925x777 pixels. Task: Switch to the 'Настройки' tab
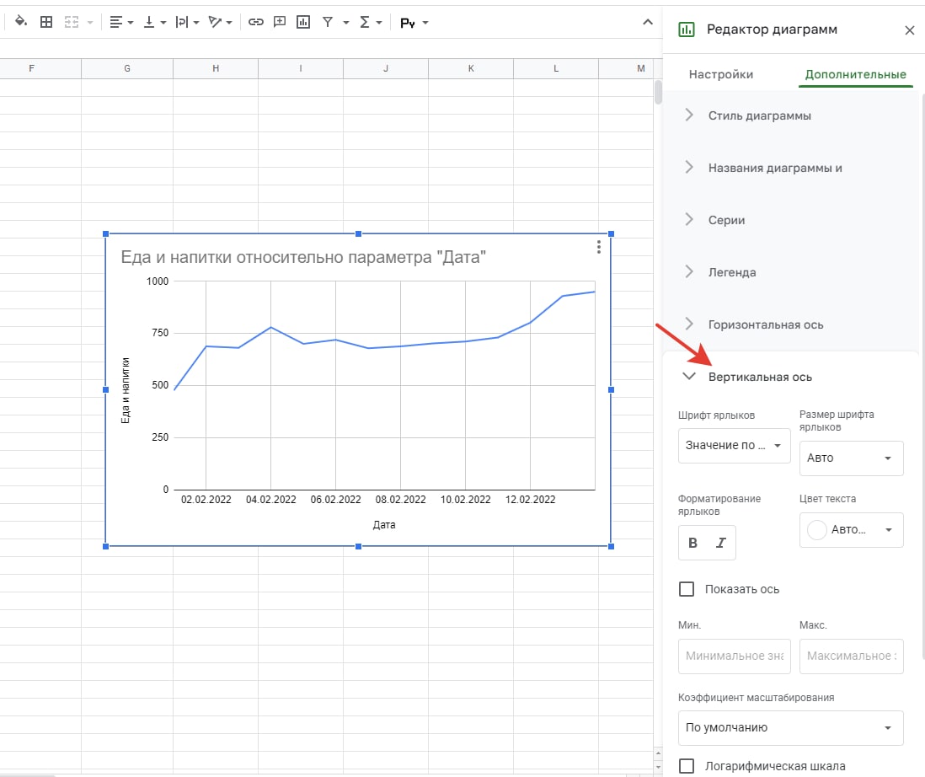click(721, 74)
